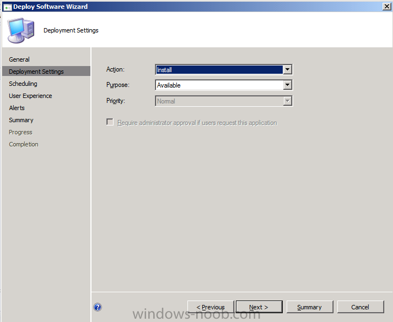
Task: Jump to Summary step in sidebar
Action: (21, 120)
